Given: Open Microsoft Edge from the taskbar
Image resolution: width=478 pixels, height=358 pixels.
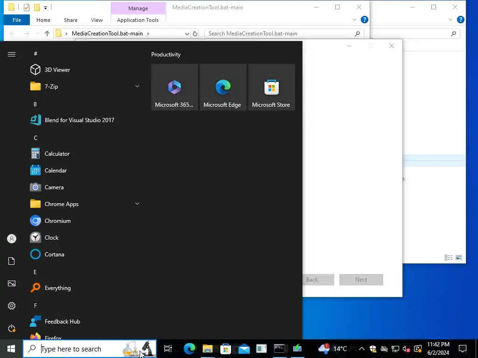Looking at the screenshot, I should tap(190, 349).
